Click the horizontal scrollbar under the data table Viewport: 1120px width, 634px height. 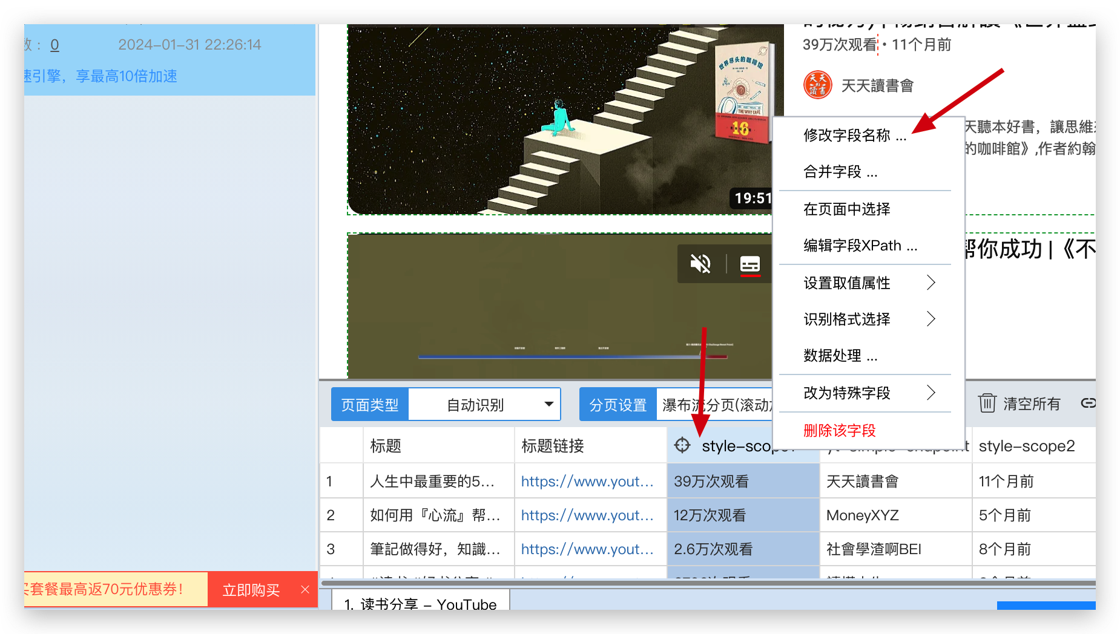pos(708,583)
